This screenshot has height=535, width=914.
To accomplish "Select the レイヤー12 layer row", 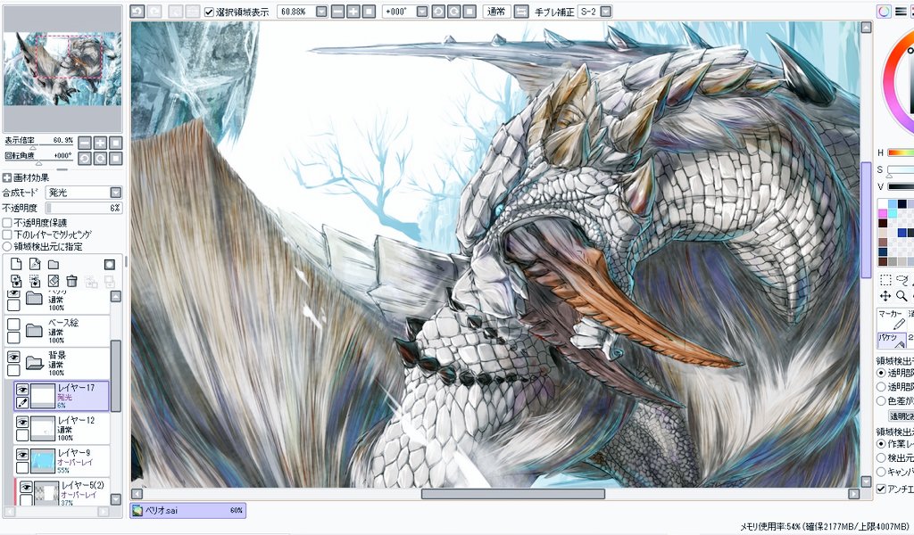I will pyautogui.click(x=62, y=429).
